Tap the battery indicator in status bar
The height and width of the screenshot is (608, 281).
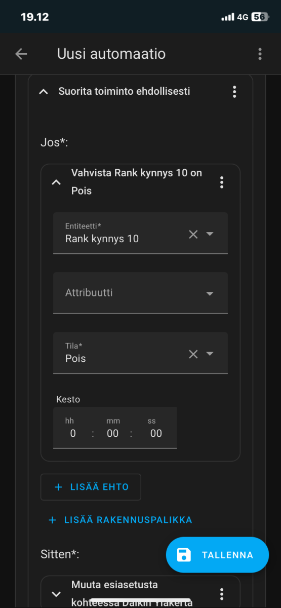pyautogui.click(x=259, y=17)
